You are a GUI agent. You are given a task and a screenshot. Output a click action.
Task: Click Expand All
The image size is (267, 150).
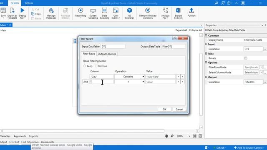(181, 30)
